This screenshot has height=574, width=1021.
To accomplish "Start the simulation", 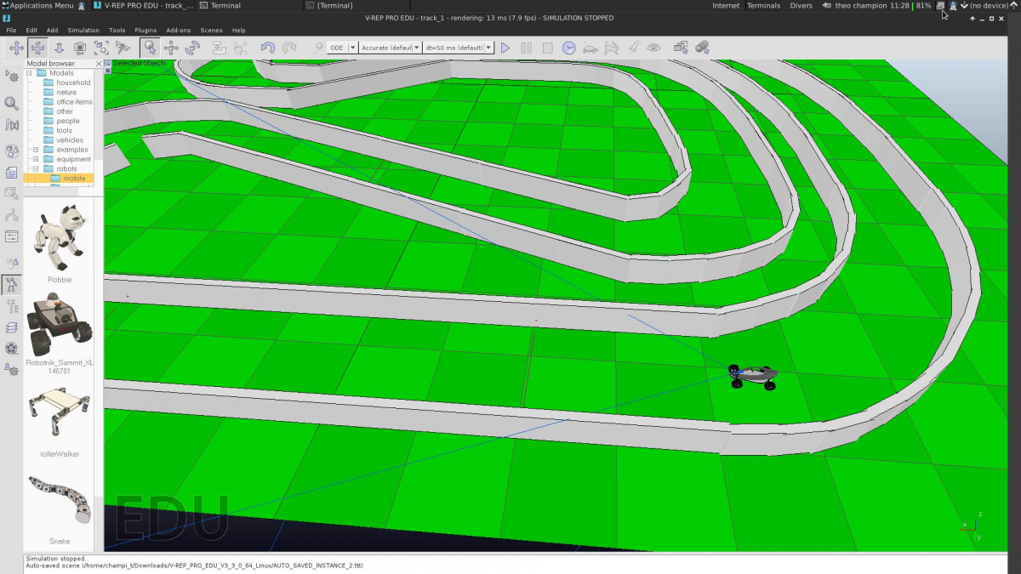I will click(x=505, y=48).
